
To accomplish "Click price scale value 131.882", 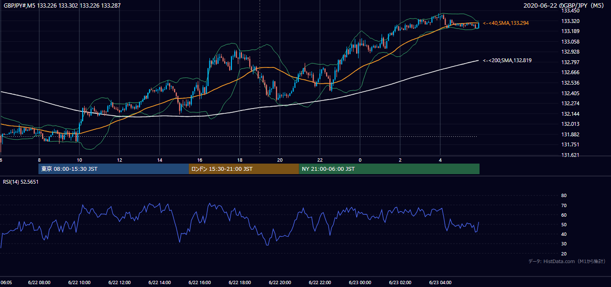I will click(x=570, y=134).
